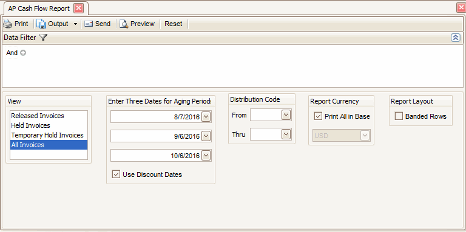Click the Print printer icon
Image resolution: width=466 pixels, height=232 pixels.
tap(7, 24)
